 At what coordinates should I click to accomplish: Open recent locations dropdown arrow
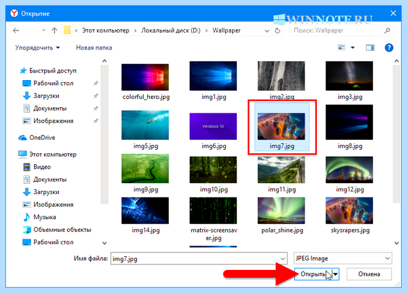click(43, 31)
